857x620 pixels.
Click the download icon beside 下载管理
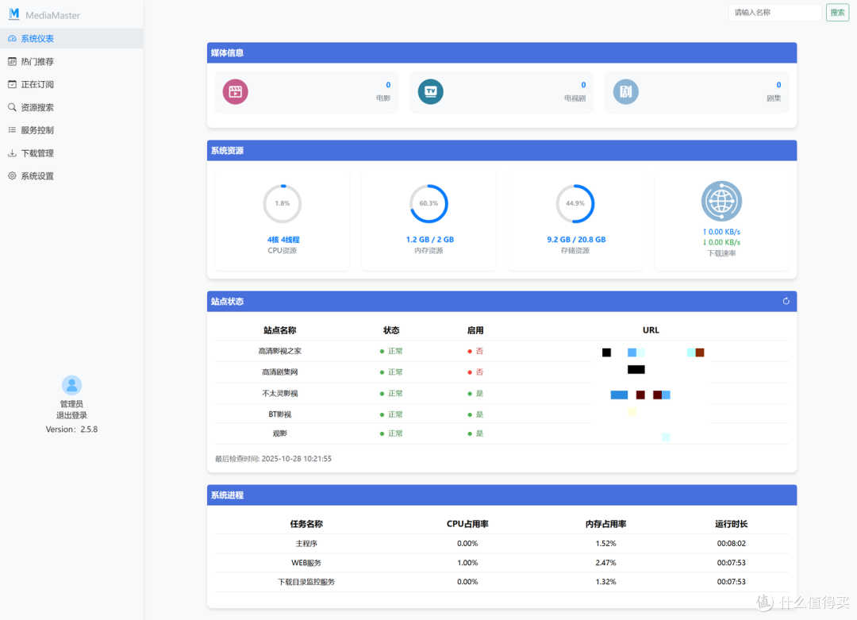click(x=12, y=153)
